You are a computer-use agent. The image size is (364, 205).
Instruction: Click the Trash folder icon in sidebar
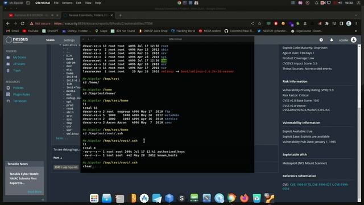[x=8, y=71]
